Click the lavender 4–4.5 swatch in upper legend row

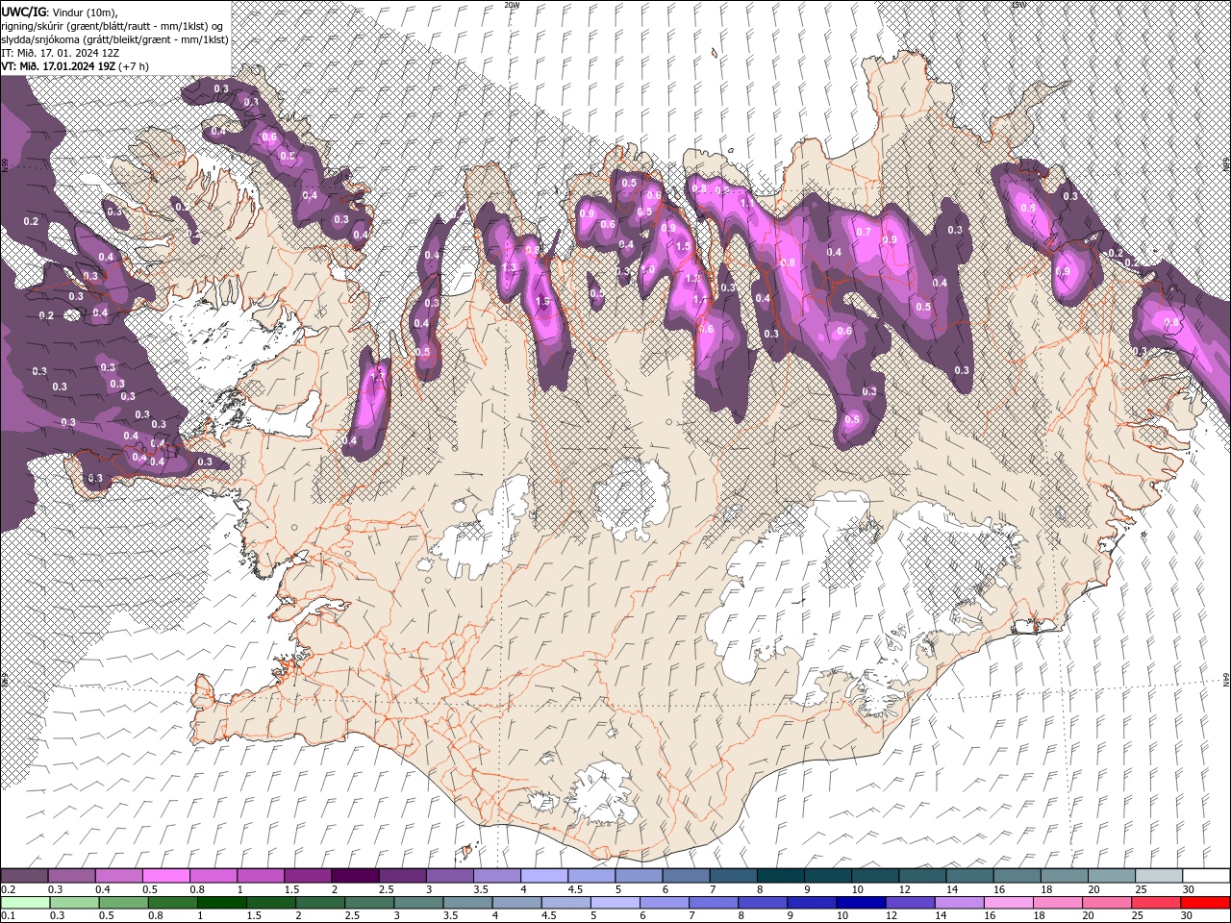(543, 876)
